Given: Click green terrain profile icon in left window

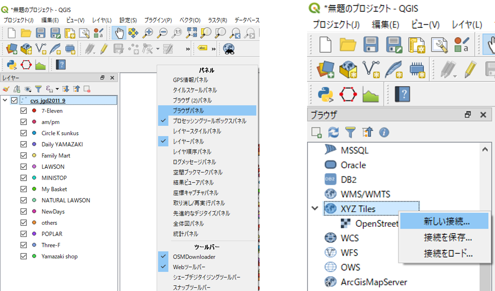Looking at the screenshot, I should pos(40,65).
